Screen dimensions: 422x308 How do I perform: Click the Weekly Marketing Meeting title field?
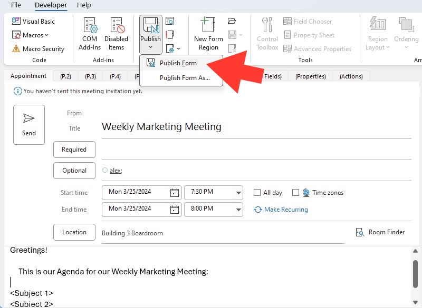click(x=256, y=127)
